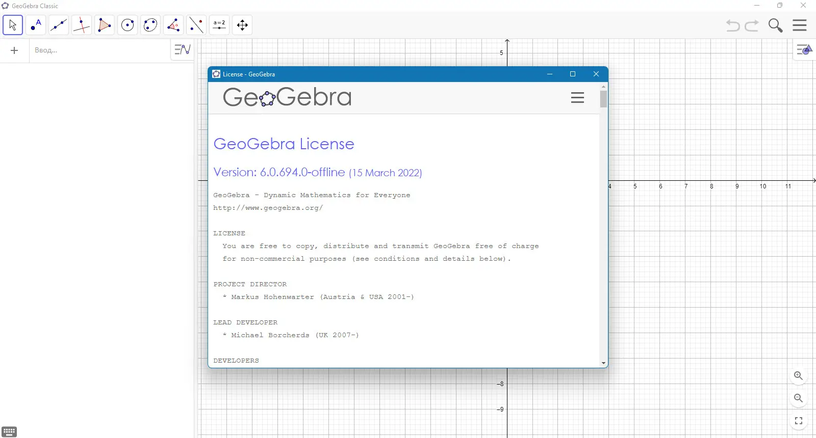Restore down the GeoGebra Classic window
816x438 pixels.
click(x=780, y=6)
